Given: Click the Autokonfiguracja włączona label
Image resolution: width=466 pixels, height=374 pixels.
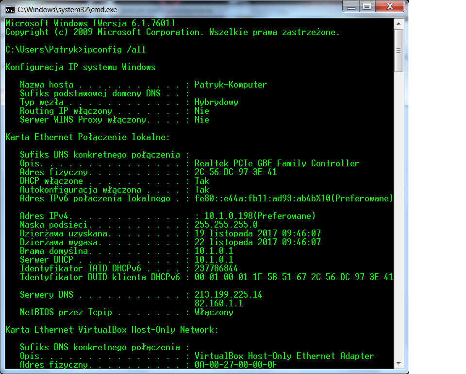Looking at the screenshot, I should 81,189.
